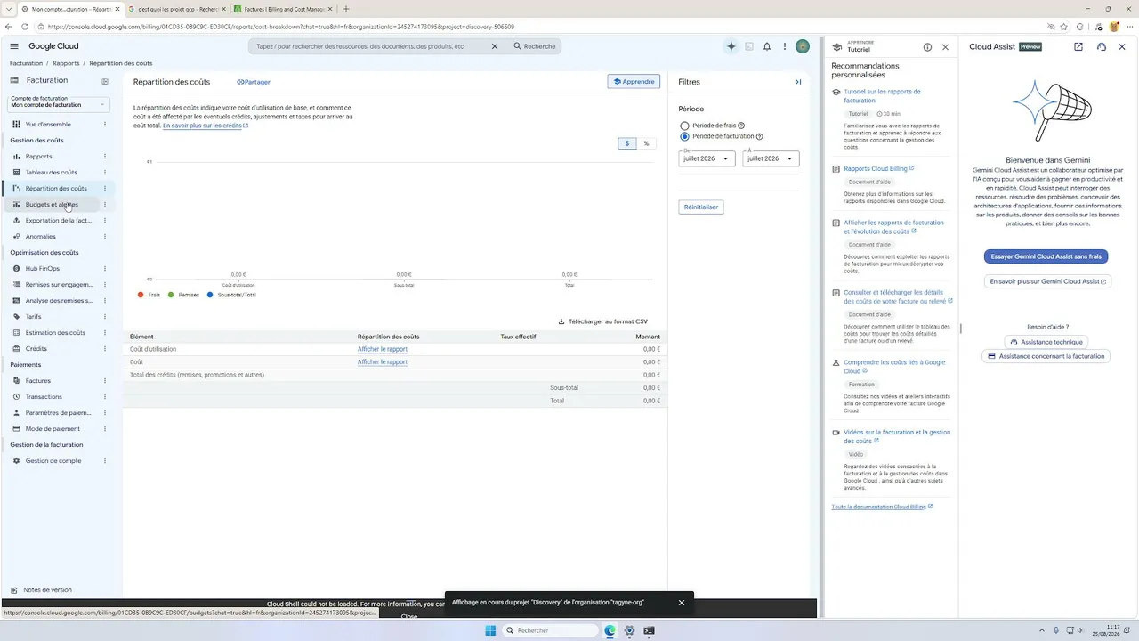
Task: Open more options for Hub FinOps
Action: (105, 269)
